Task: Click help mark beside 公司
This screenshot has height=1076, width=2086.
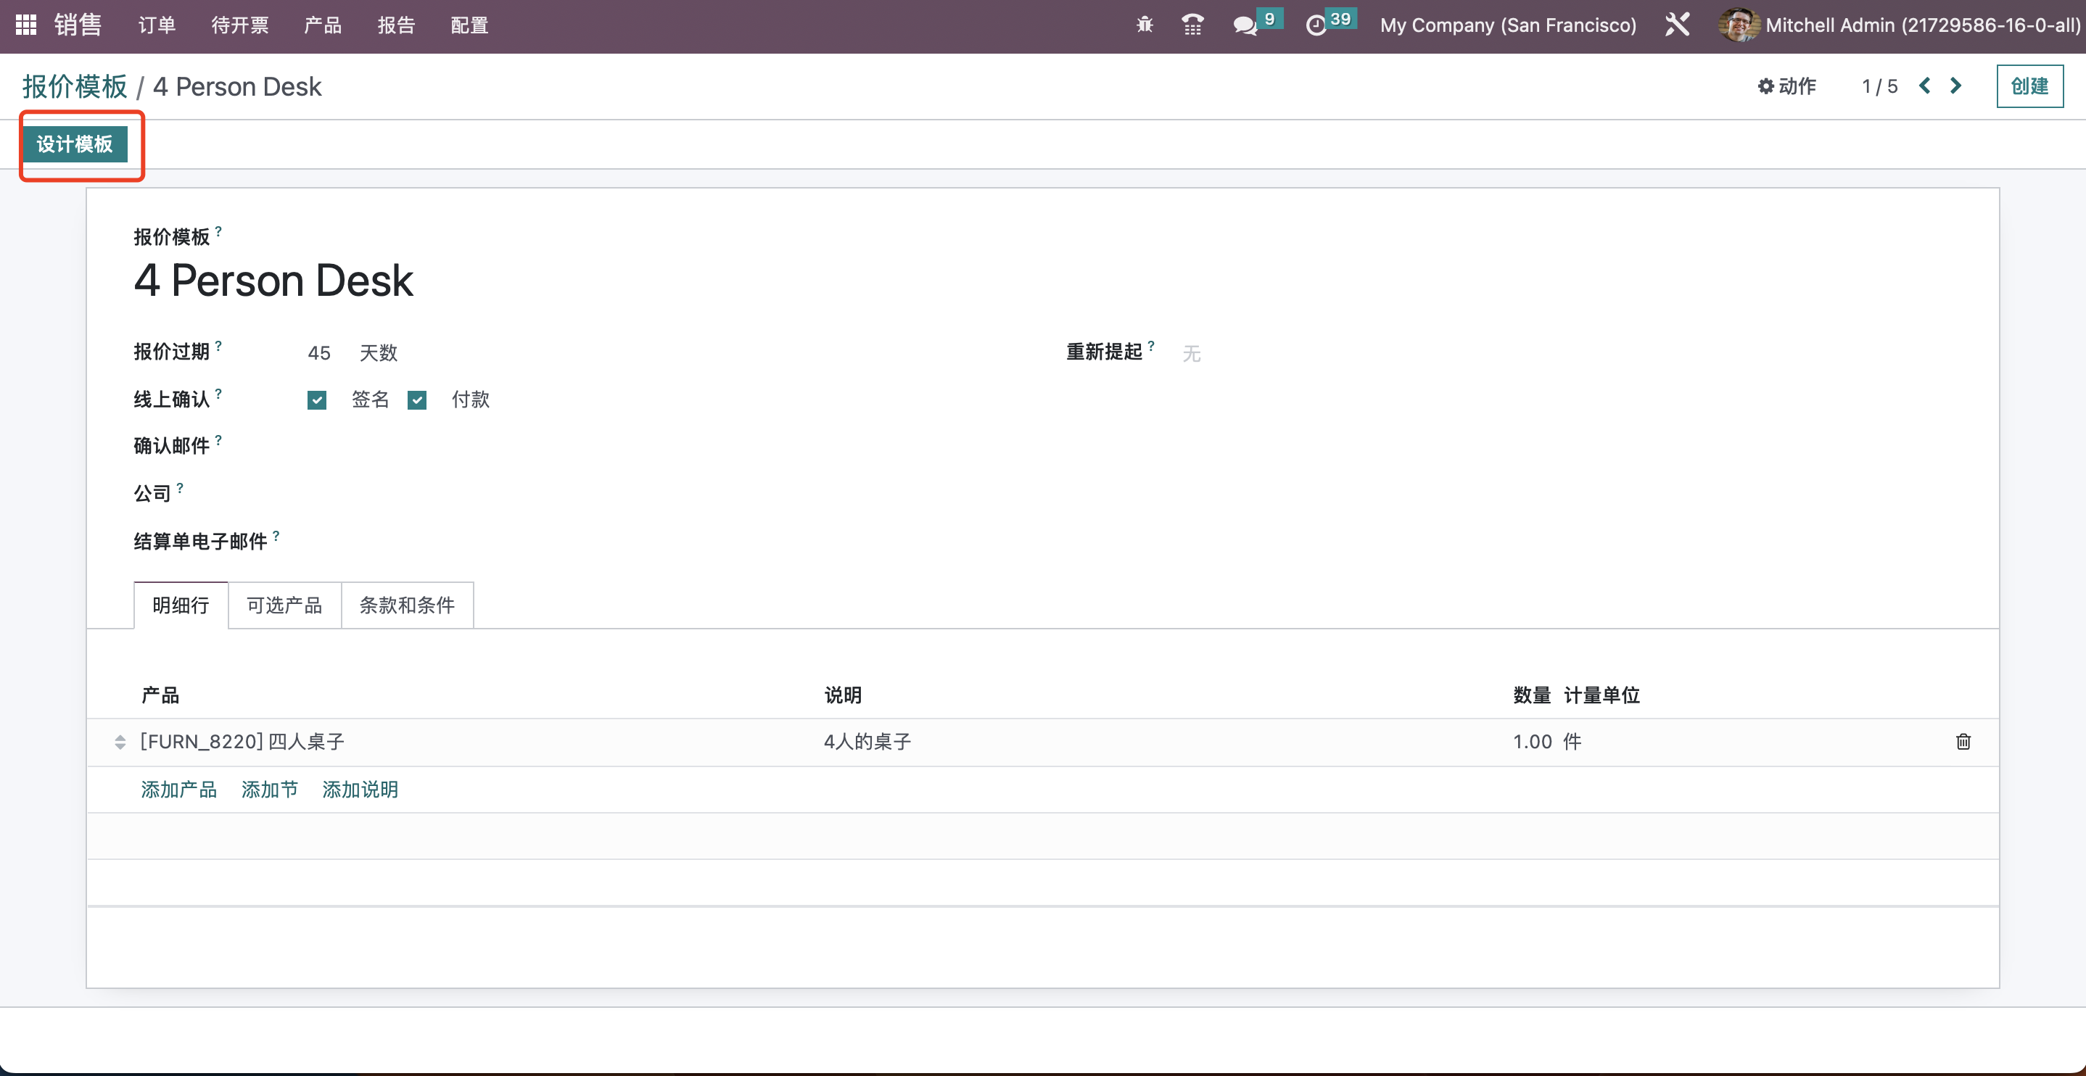Action: [x=180, y=488]
